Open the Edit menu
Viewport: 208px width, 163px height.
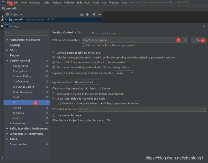pos(16,3)
